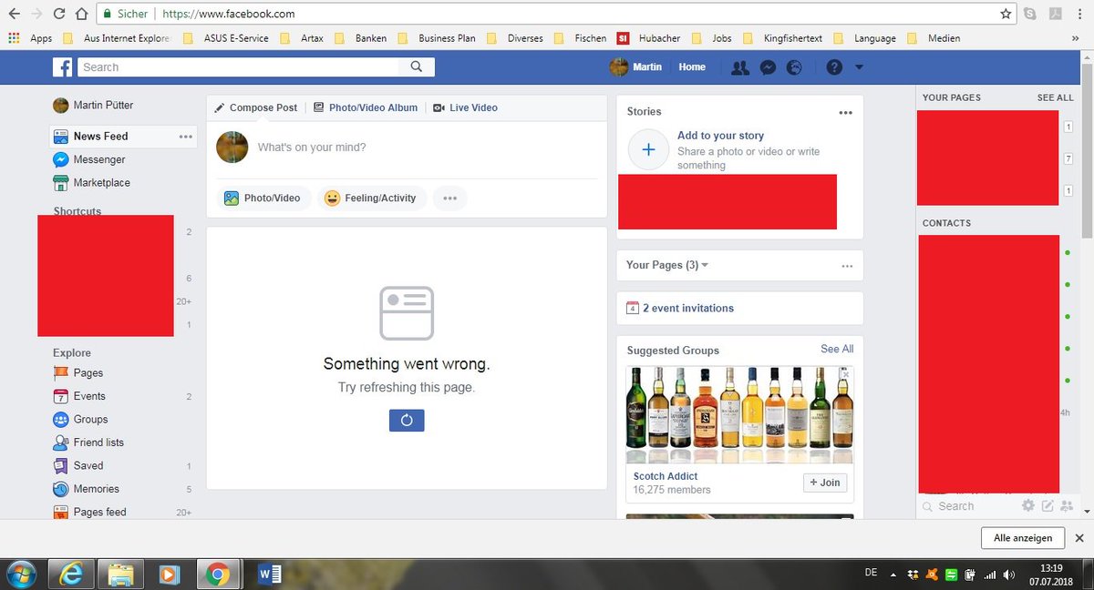Viewport: 1094px width, 590px height.
Task: Open Events in Explore section
Action: [79, 397]
